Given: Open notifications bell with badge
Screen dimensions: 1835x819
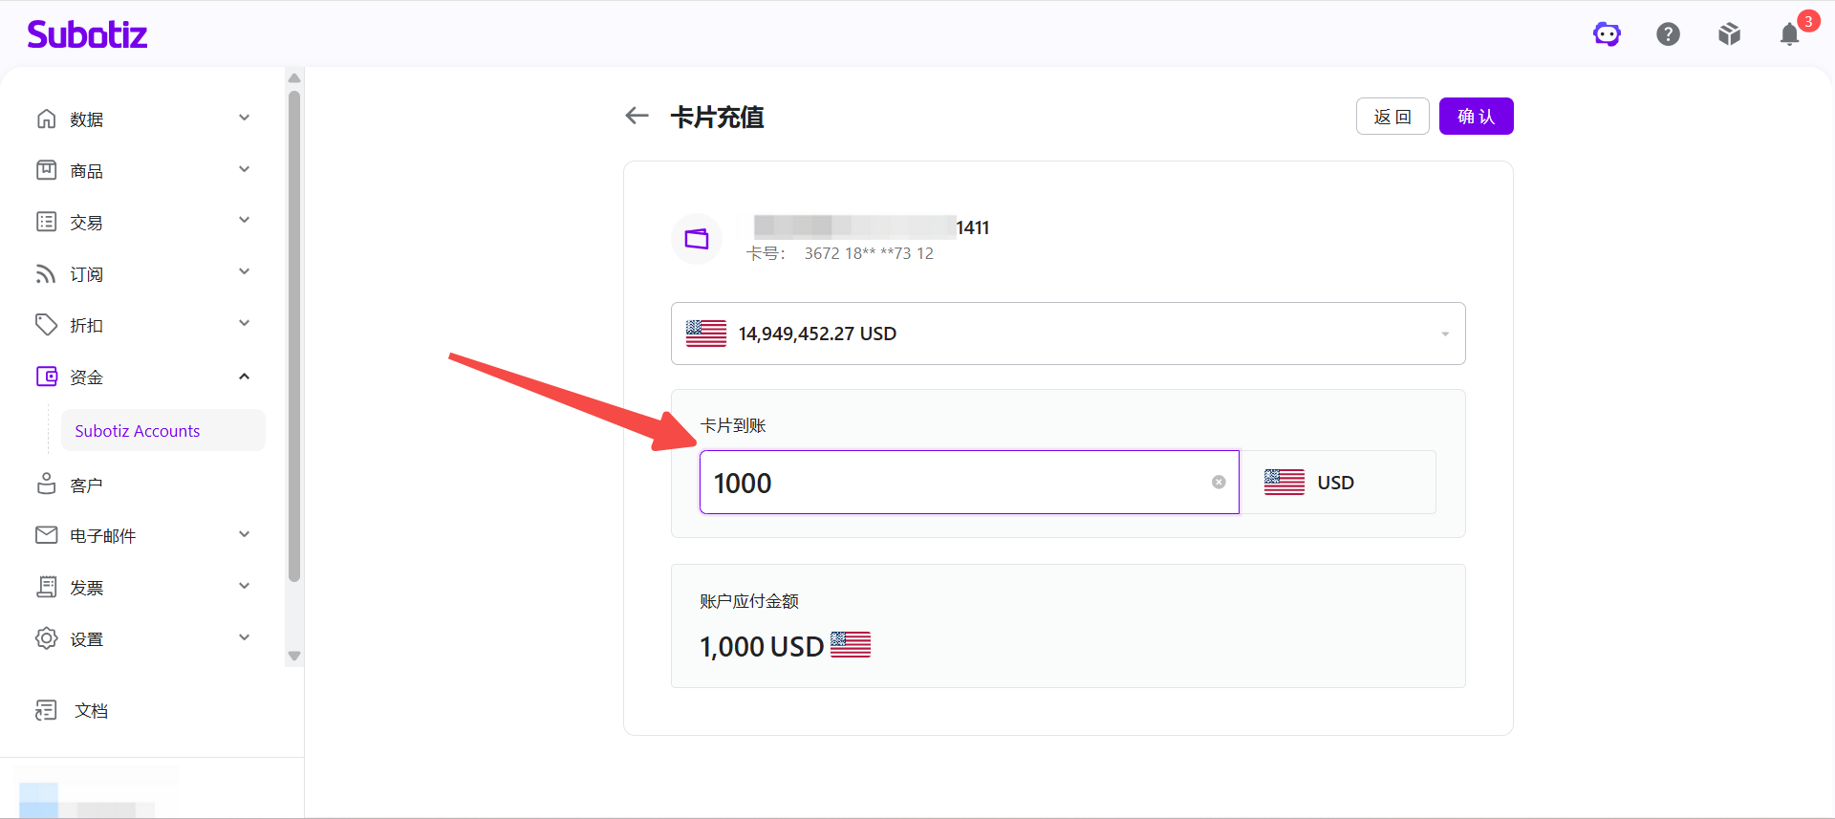Looking at the screenshot, I should (x=1790, y=34).
